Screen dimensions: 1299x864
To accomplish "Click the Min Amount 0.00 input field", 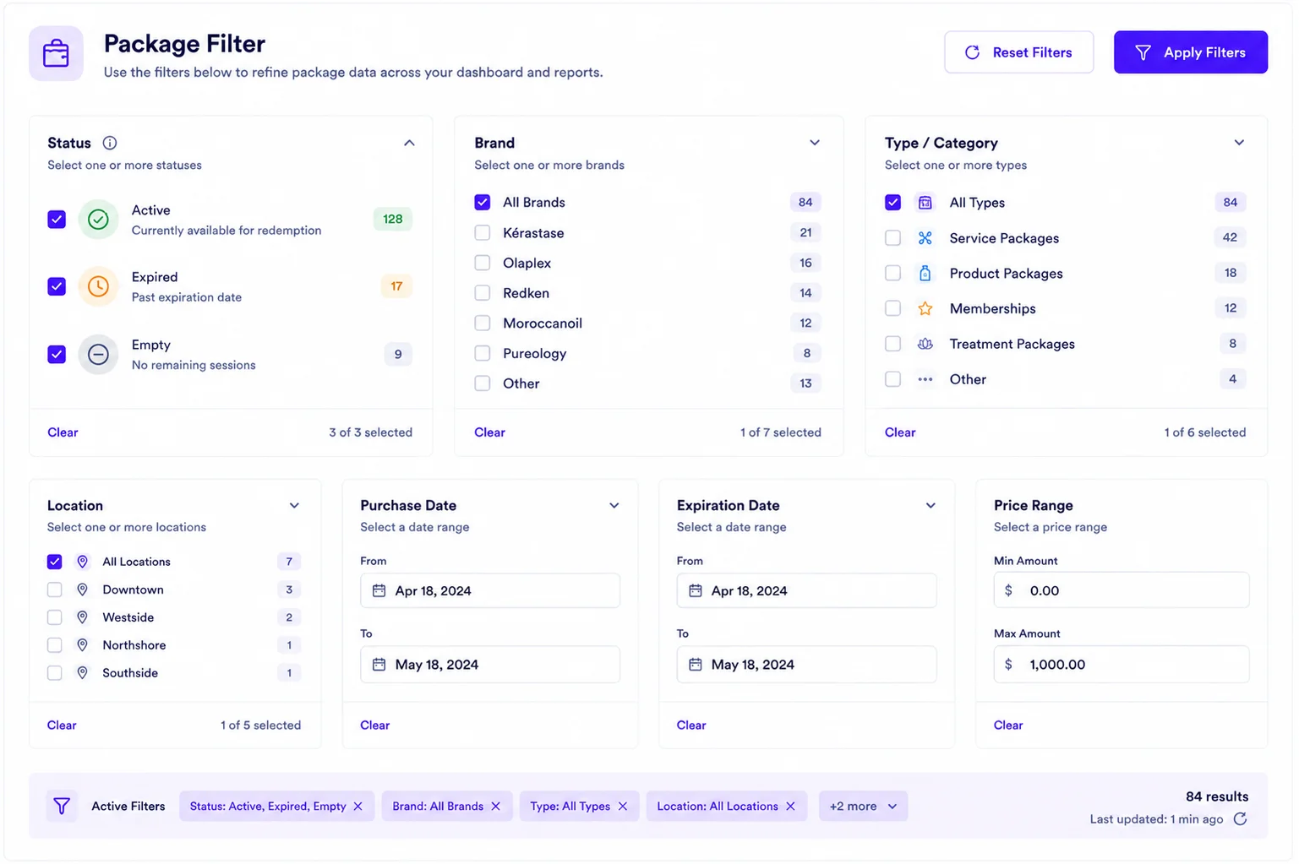I will (1122, 590).
